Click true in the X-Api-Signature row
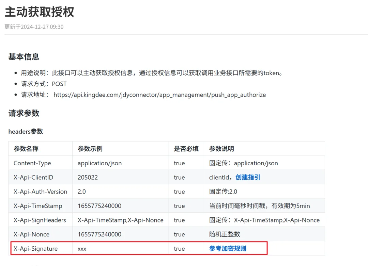368x266 pixels. click(x=179, y=249)
